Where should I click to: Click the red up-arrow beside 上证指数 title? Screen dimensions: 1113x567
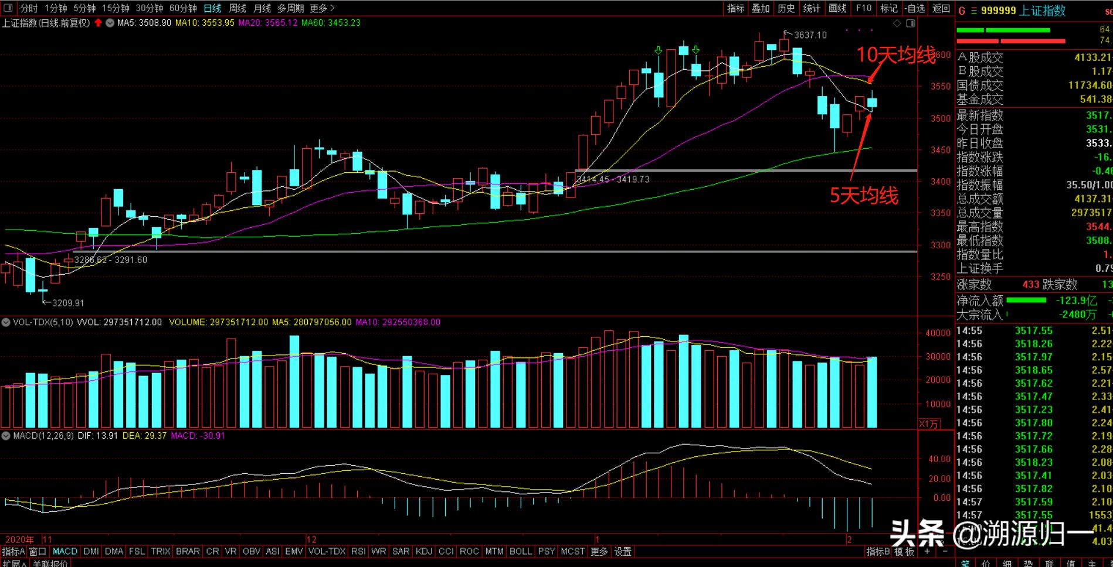click(98, 23)
